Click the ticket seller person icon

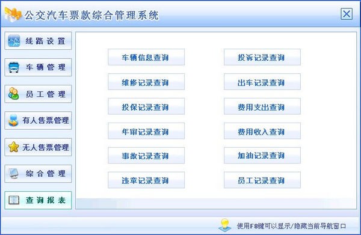click(13, 120)
